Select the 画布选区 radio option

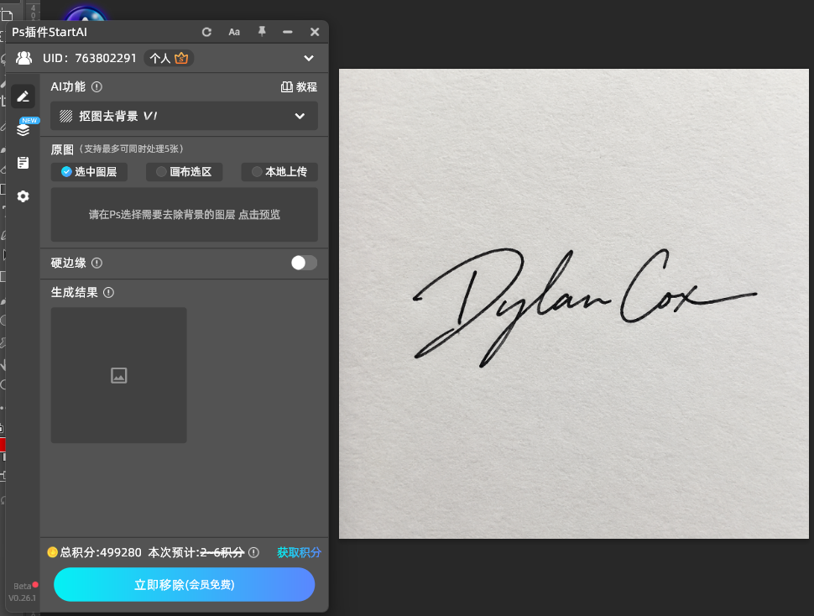(185, 172)
